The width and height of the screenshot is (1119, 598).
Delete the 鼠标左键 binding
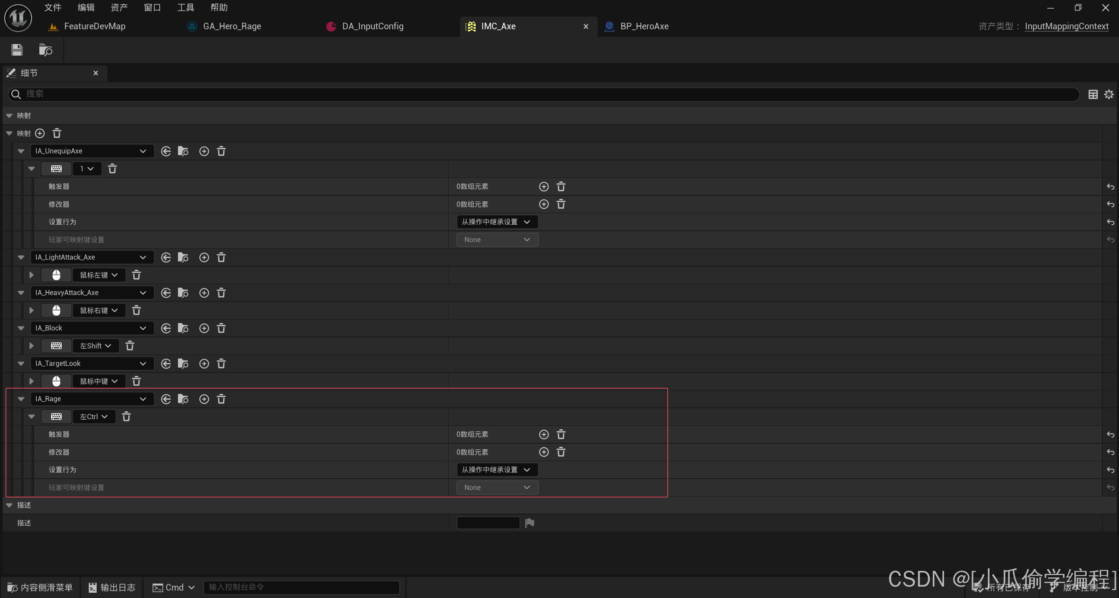(136, 275)
